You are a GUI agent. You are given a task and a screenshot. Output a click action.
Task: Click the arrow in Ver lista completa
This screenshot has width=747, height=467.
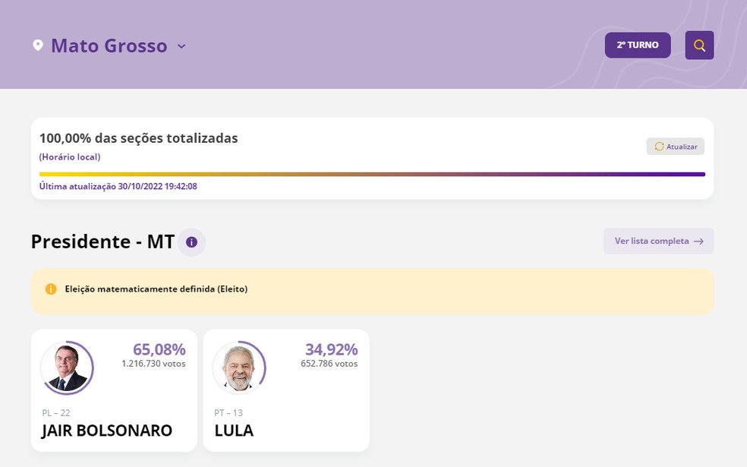tap(698, 241)
